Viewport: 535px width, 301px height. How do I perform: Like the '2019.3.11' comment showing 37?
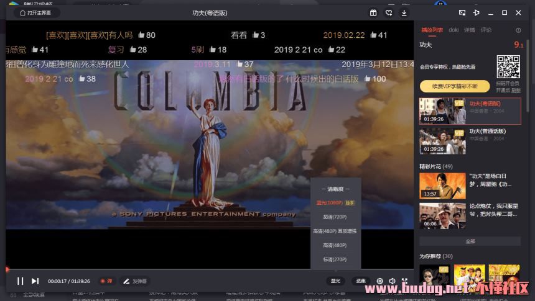(x=240, y=64)
